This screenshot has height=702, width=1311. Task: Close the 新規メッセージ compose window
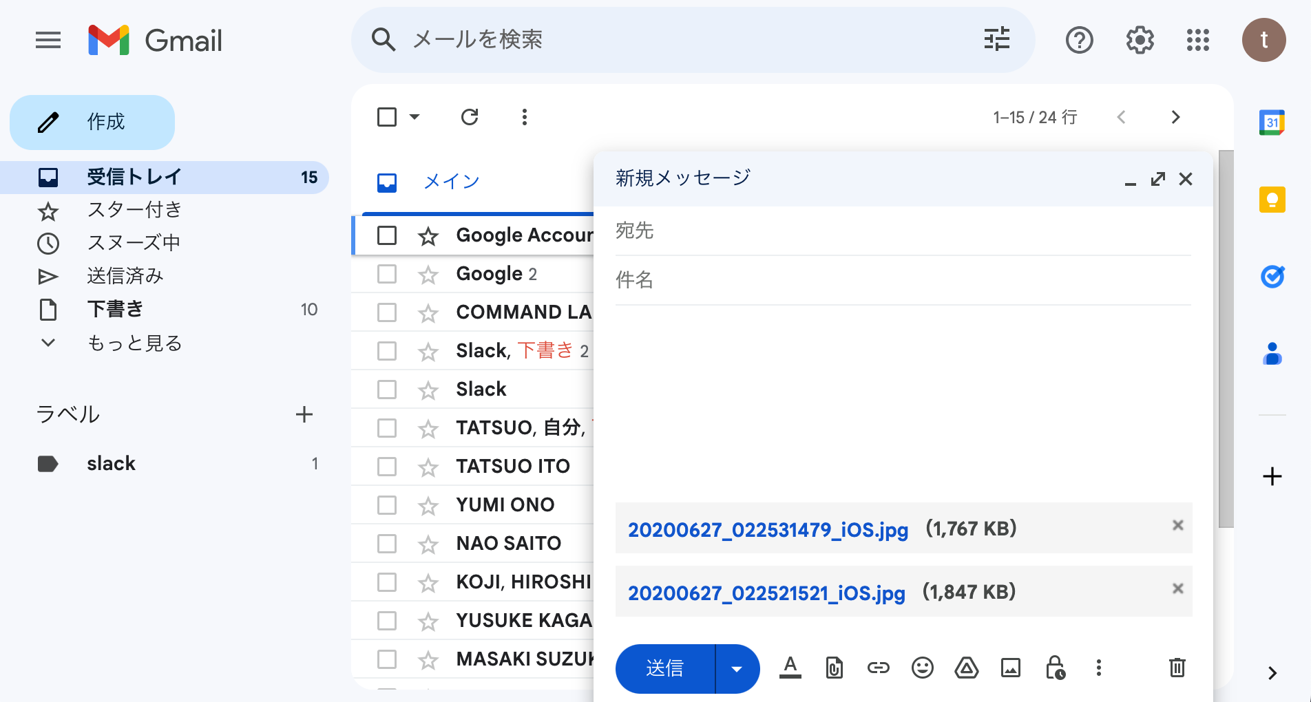1185,179
